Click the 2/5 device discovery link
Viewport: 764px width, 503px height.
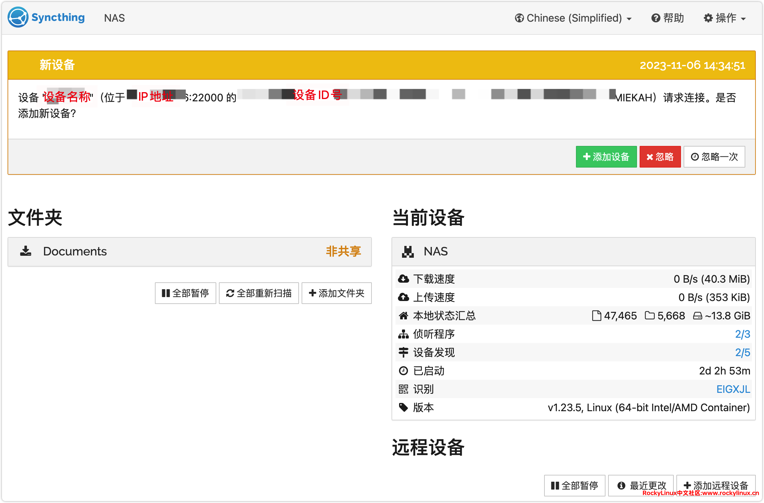pos(742,352)
